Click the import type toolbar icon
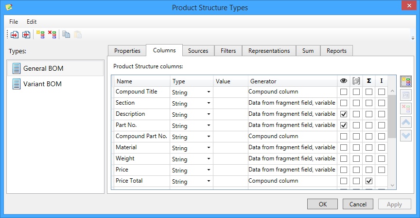The height and width of the screenshot is (218, 420). coord(15,34)
